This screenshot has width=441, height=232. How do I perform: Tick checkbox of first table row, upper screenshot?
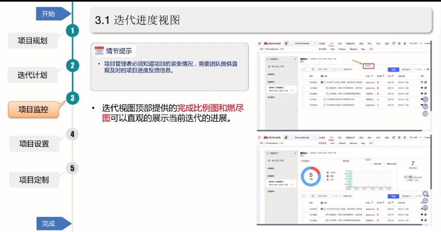coord(303,82)
